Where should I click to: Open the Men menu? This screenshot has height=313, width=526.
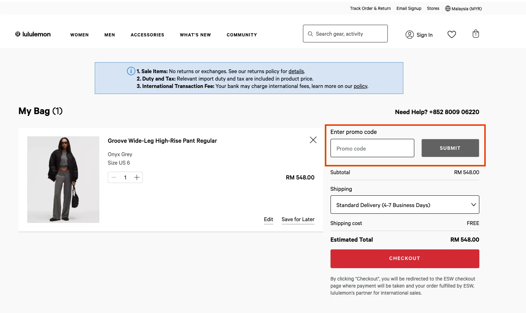110,35
